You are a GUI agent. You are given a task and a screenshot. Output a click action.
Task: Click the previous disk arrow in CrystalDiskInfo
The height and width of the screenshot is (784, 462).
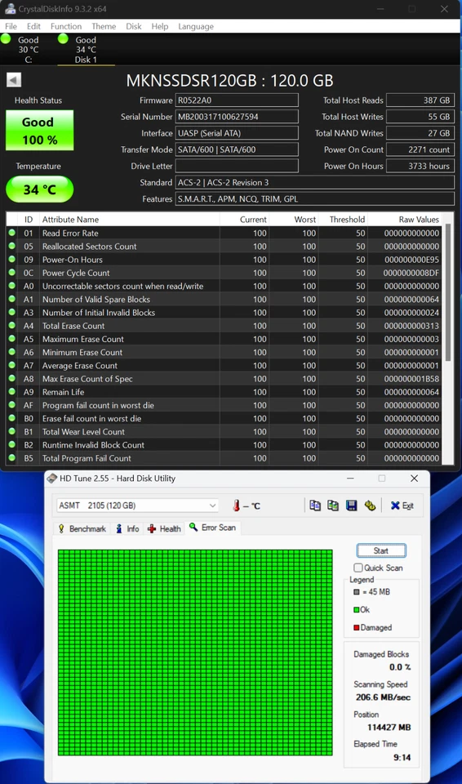point(14,79)
